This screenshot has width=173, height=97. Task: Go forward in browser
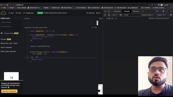(x=4, y=5)
